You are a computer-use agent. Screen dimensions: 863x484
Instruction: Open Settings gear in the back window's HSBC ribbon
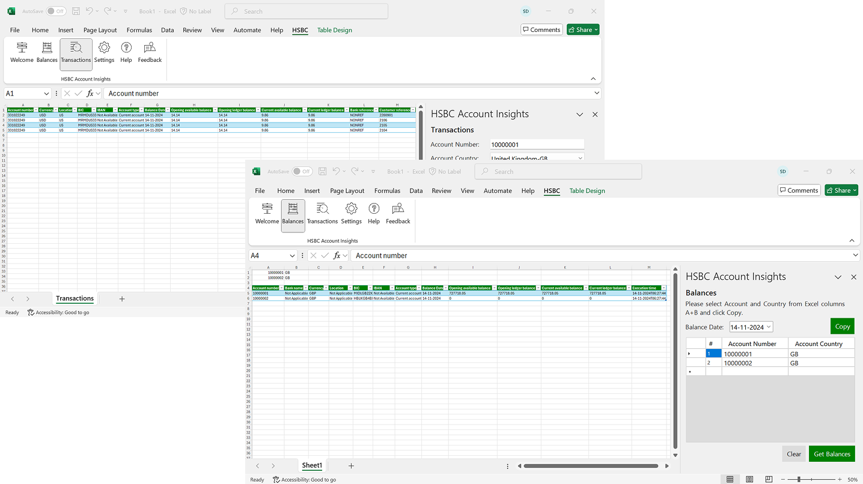click(x=104, y=53)
